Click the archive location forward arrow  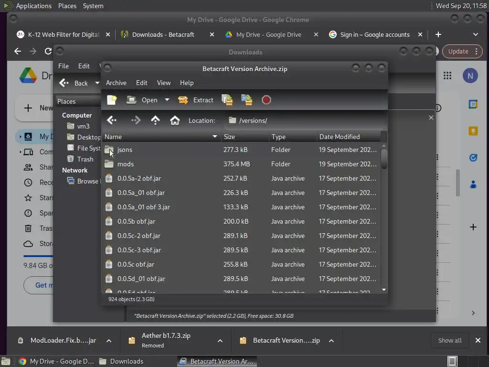[136, 120]
